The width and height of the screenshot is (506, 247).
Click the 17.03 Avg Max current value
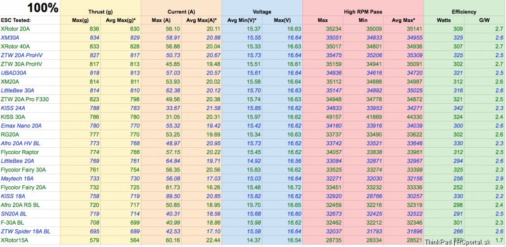tap(213, 178)
